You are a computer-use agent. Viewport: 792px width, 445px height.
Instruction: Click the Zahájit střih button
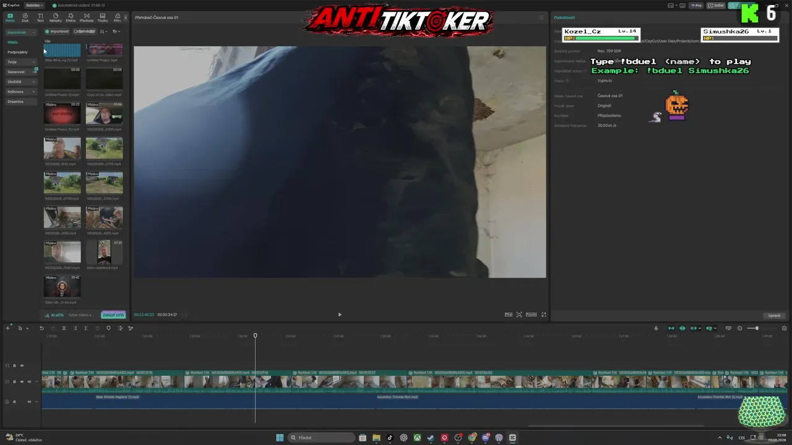113,315
